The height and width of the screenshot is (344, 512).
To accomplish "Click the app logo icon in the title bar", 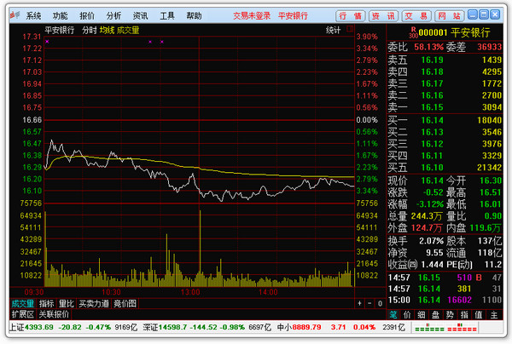I will tap(15, 15).
